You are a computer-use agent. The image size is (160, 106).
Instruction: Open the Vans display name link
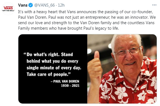23,5
